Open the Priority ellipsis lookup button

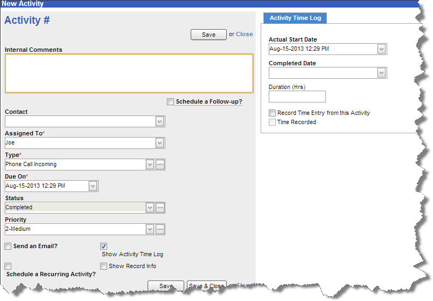(160, 229)
